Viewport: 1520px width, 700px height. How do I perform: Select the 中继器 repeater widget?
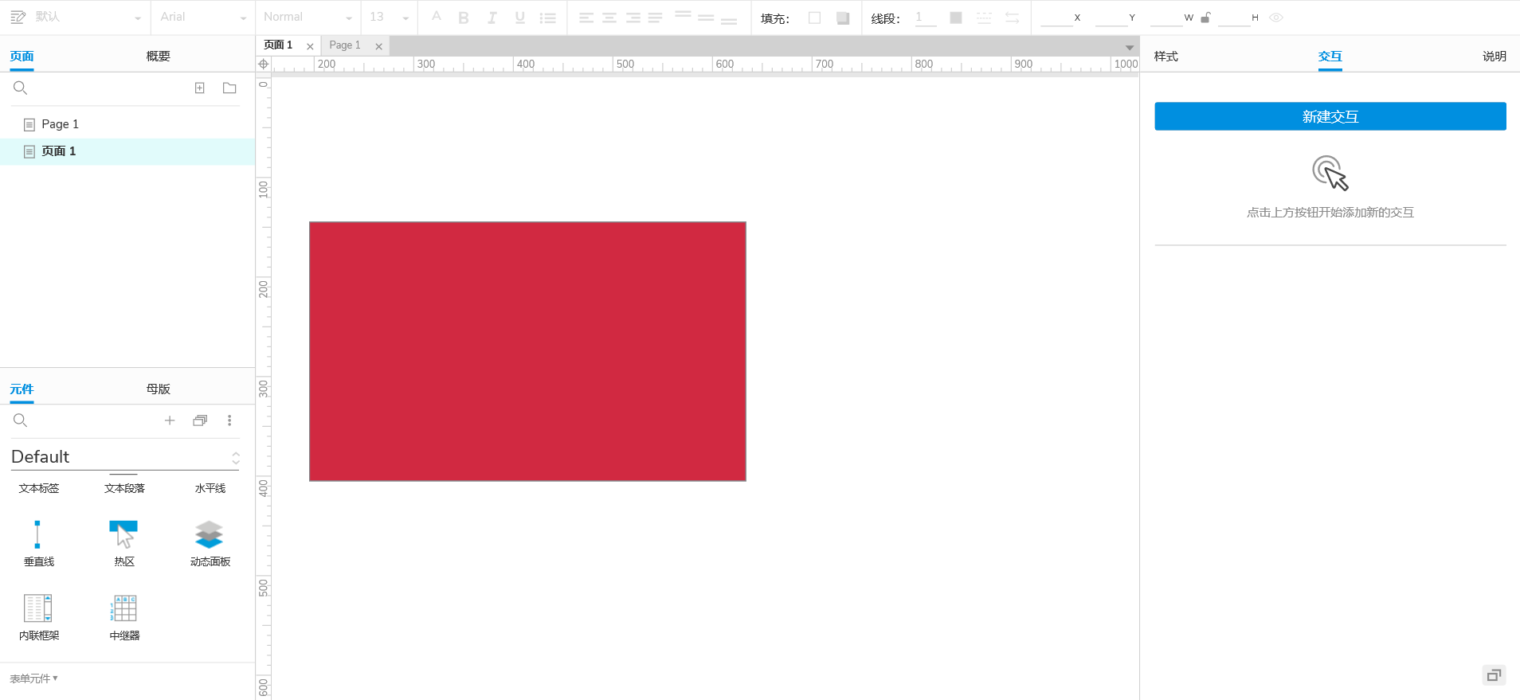pos(124,617)
